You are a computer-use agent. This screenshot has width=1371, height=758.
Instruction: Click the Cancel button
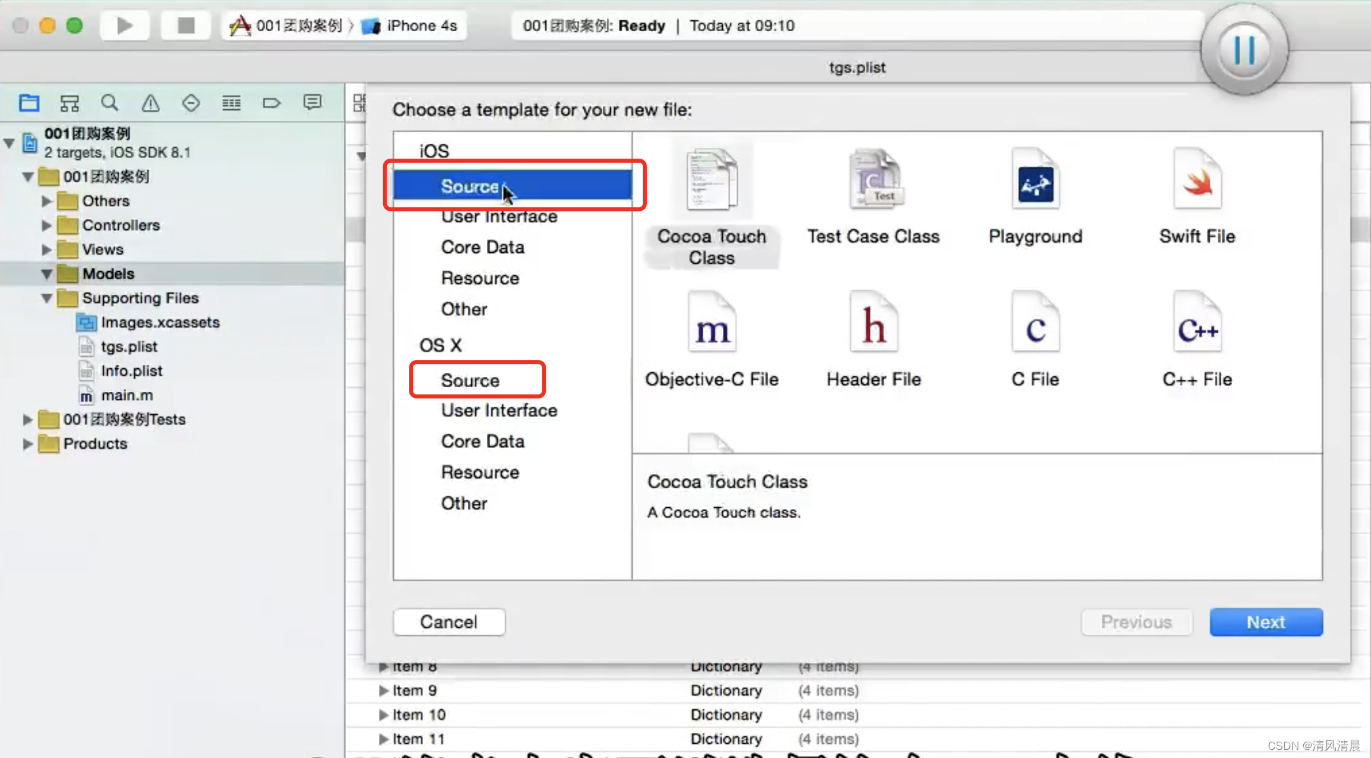tap(448, 622)
